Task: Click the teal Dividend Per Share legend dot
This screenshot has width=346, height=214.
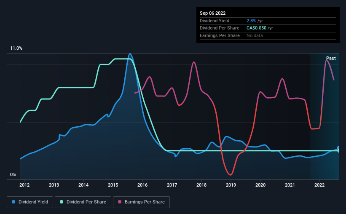Action: click(x=62, y=202)
